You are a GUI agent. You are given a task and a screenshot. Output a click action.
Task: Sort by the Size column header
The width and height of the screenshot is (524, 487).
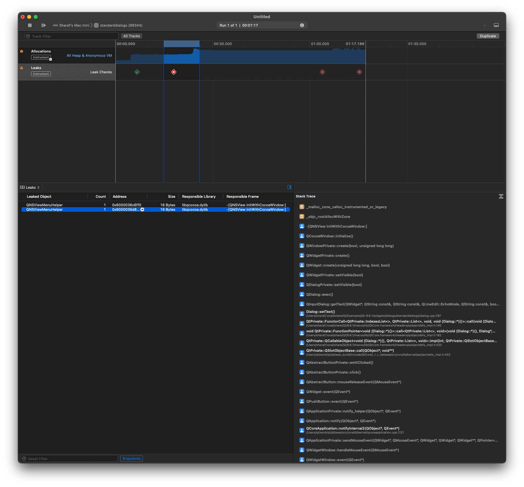(172, 196)
